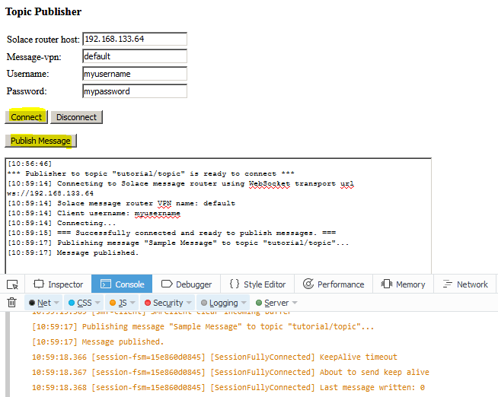Image resolution: width=498 pixels, height=397 pixels.
Task: Clear console with trash icon
Action: (x=12, y=303)
